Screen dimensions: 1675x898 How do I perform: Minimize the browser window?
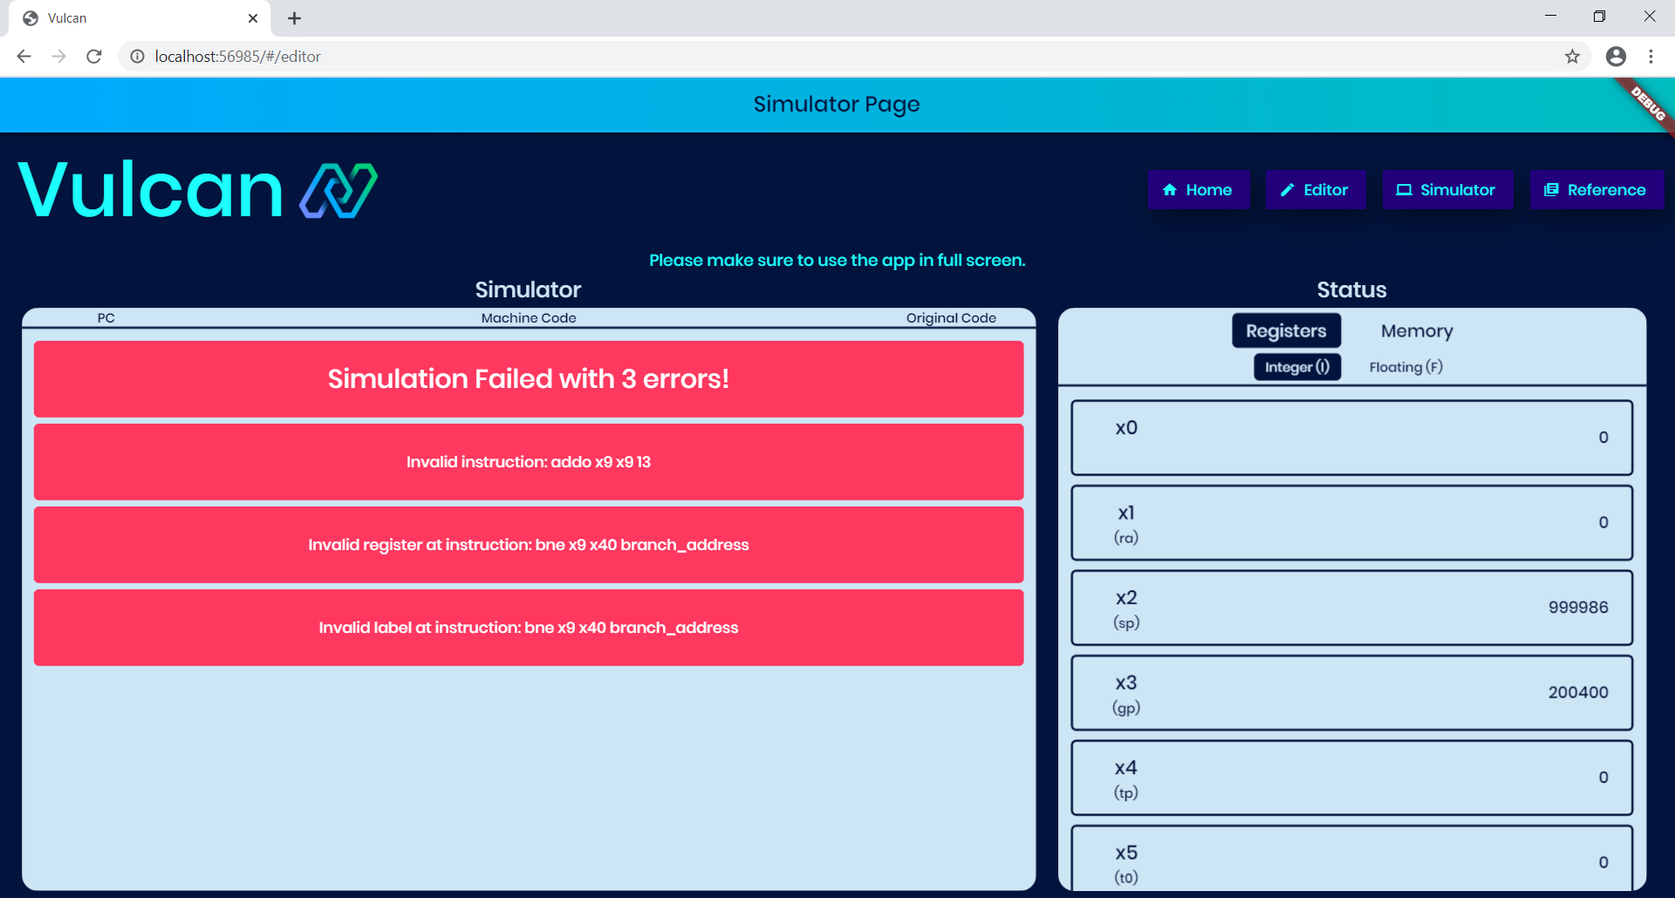[1550, 17]
